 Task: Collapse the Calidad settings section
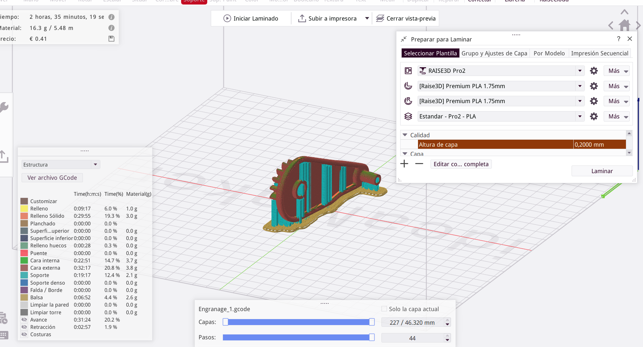[x=405, y=135]
